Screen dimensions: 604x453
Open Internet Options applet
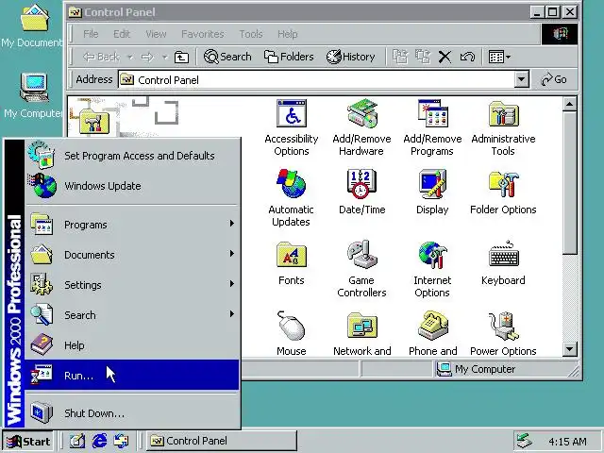click(x=432, y=268)
